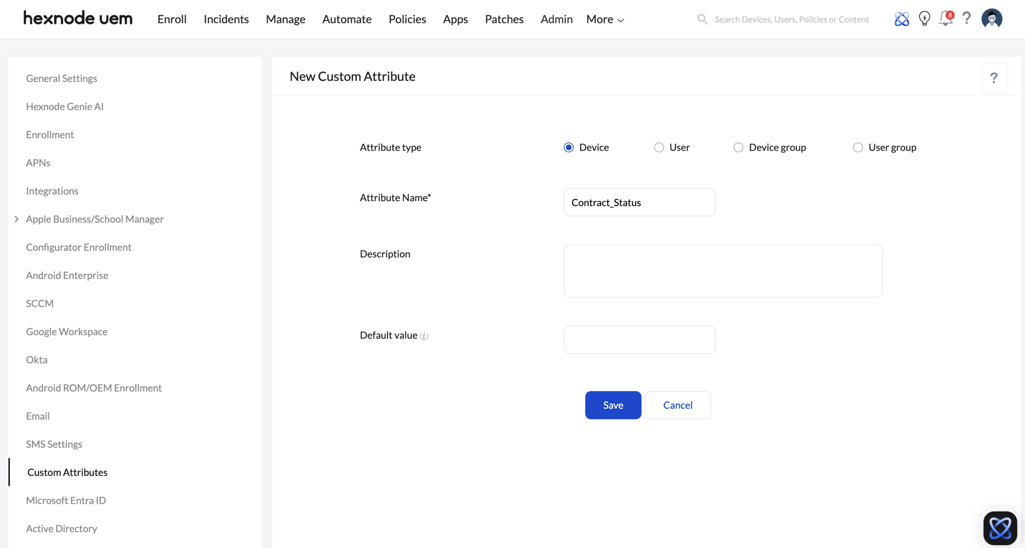Open the Policies menu
Image resolution: width=1025 pixels, height=548 pixels.
pos(407,19)
